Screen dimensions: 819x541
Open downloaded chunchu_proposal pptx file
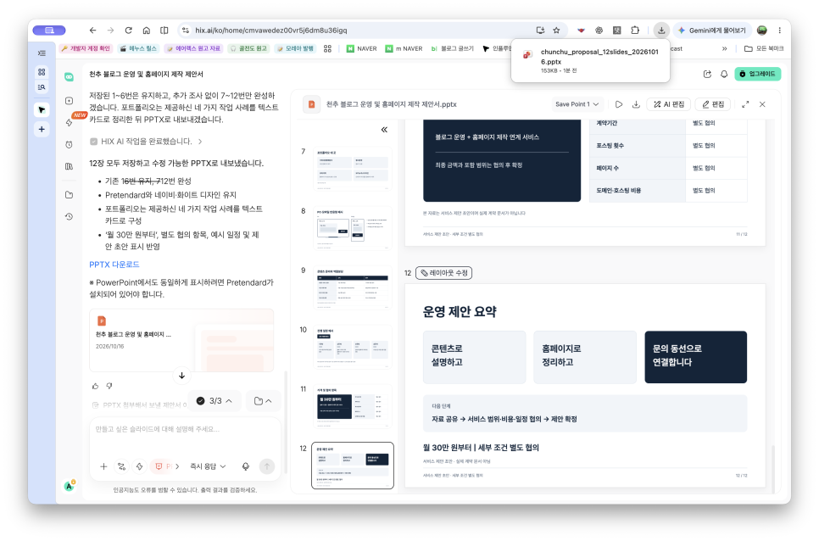(x=591, y=60)
